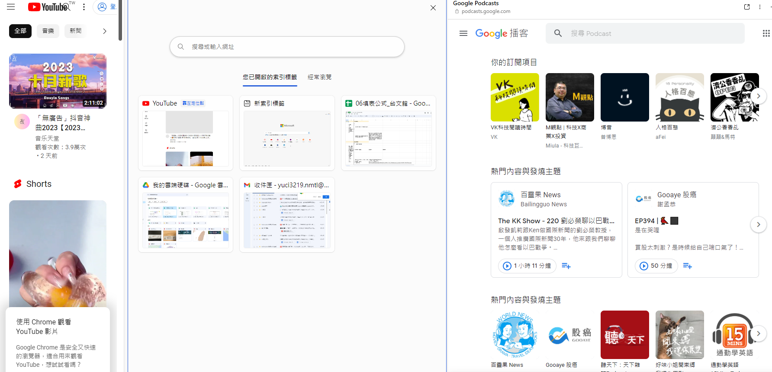This screenshot has height=372, width=772.
Task: Open the 音乐天堂 channel name
Action: point(47,138)
